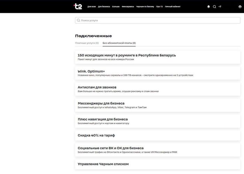The image size is (244, 174).
Task: Select the "Без абонентской платы (8)" tab
Action: [x=119, y=43]
